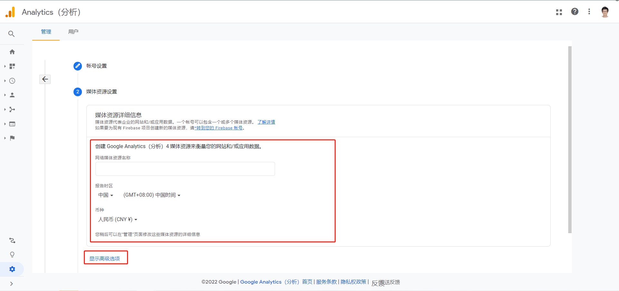Viewport: 619px width, 291px height.
Task: Click the 帐号设置 step label
Action: (x=96, y=66)
